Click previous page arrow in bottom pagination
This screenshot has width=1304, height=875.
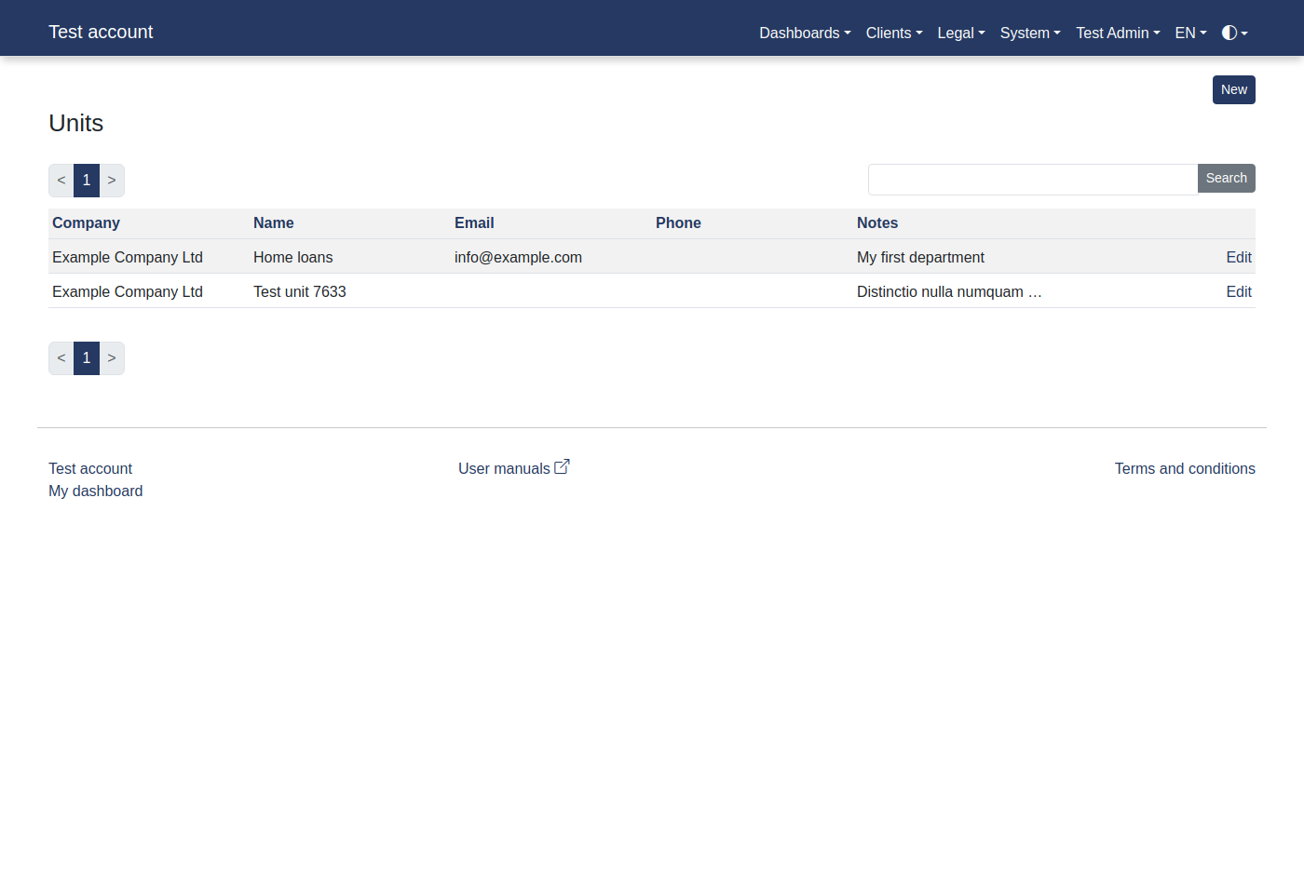click(x=61, y=357)
